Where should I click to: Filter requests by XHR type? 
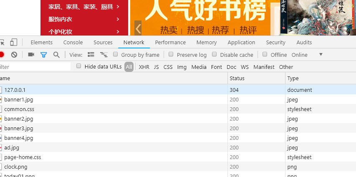pyautogui.click(x=144, y=67)
